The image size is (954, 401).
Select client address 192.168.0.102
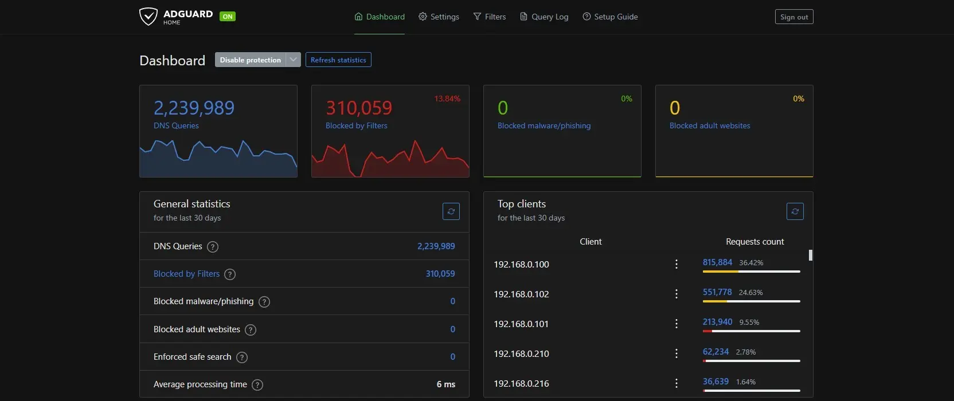521,294
